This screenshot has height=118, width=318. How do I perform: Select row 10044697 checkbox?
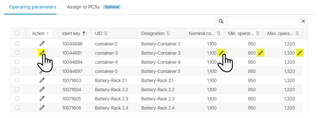(x=17, y=71)
